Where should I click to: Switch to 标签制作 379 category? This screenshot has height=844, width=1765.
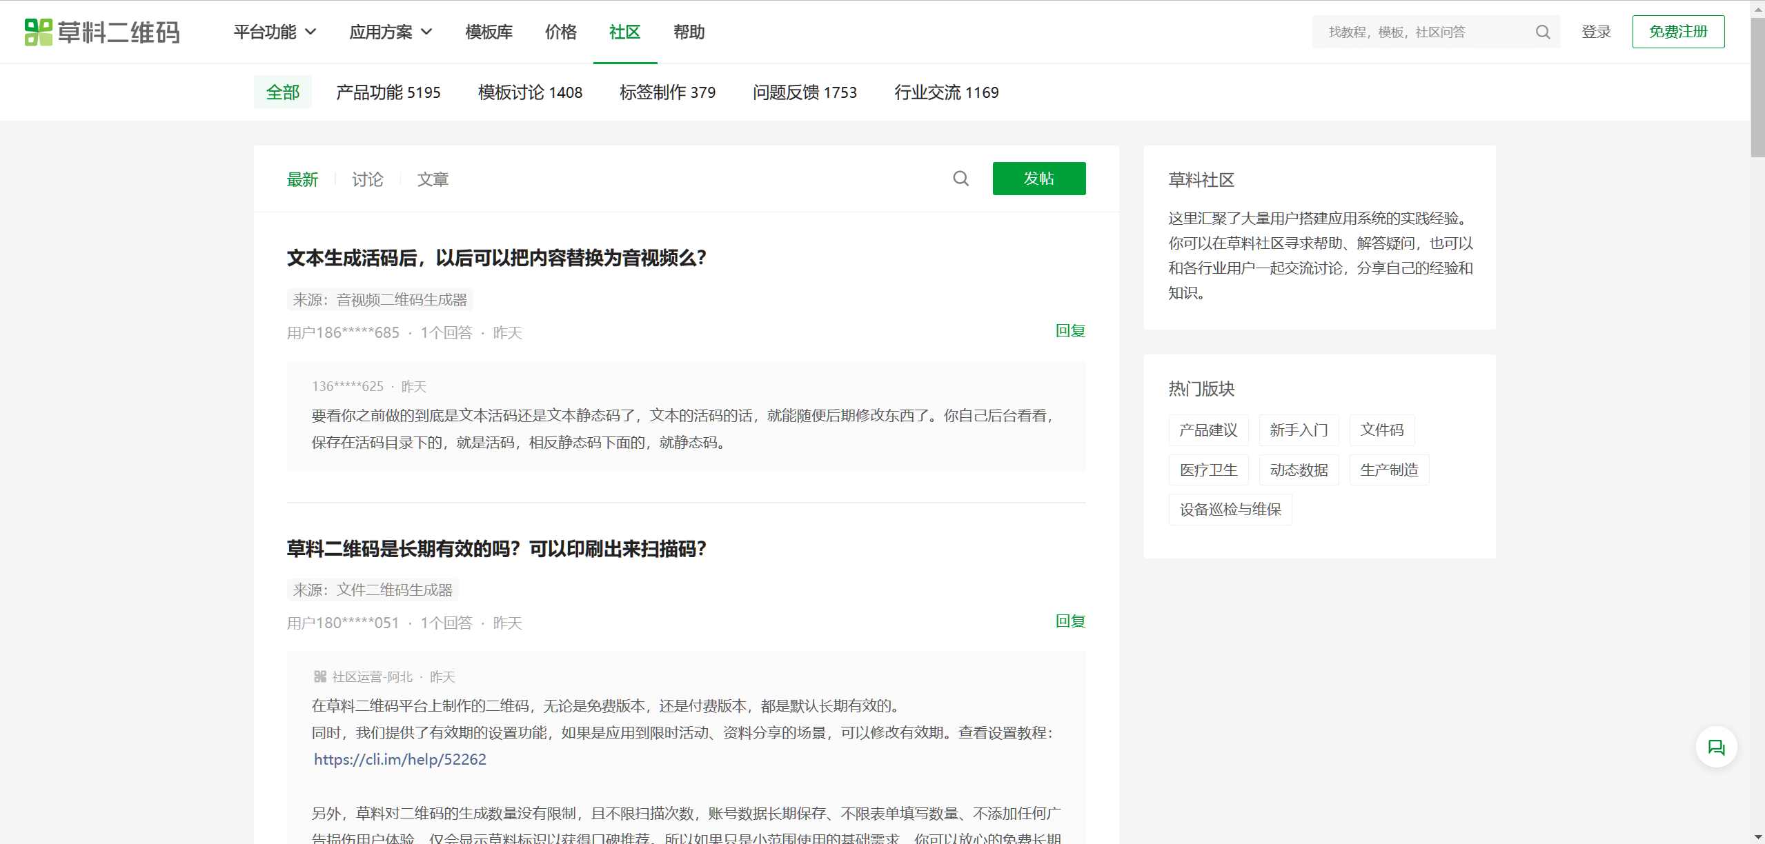(x=667, y=92)
